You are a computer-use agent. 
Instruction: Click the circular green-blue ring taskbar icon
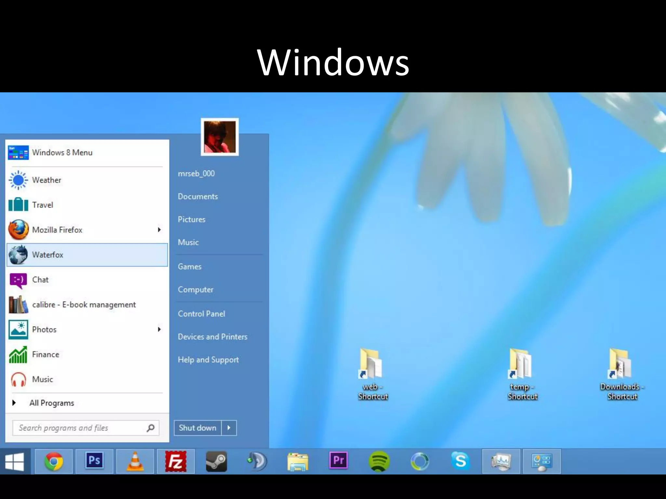pos(420,461)
